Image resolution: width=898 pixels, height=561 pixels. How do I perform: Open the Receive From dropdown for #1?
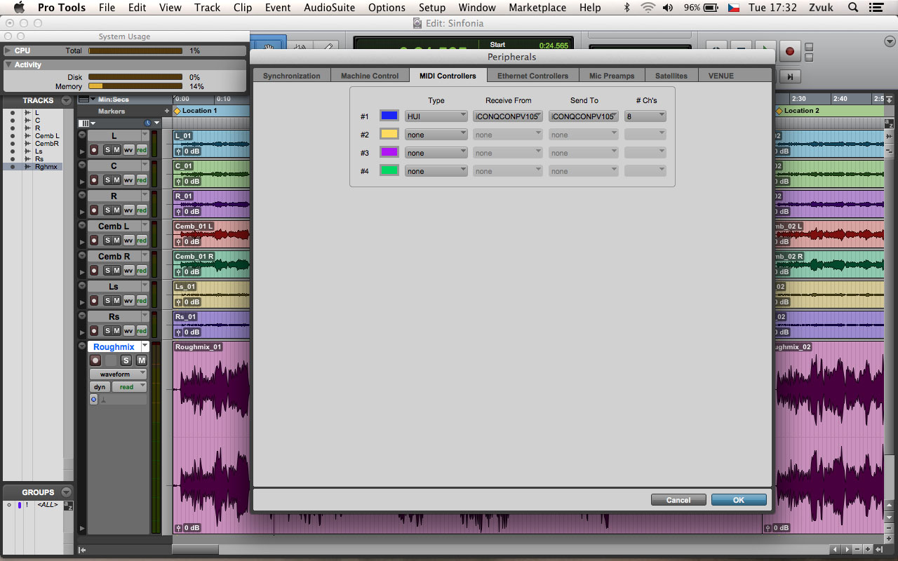[507, 116]
